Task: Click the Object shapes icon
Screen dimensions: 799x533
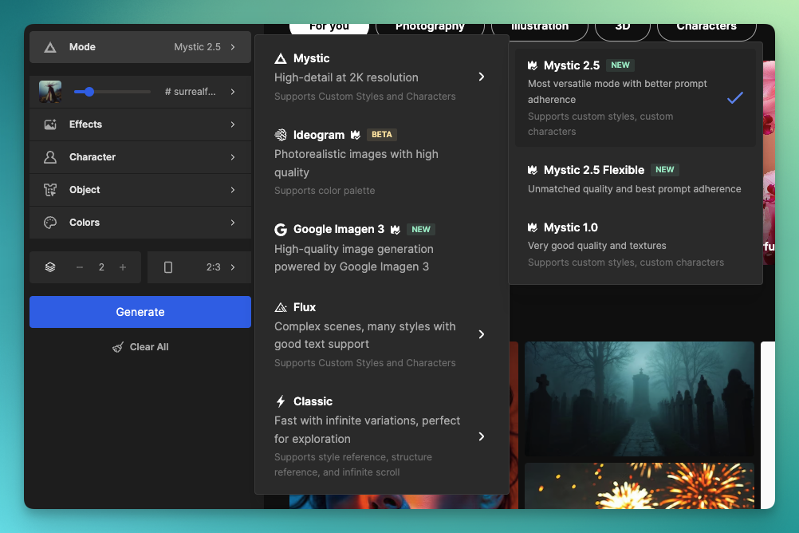Action: pos(50,190)
